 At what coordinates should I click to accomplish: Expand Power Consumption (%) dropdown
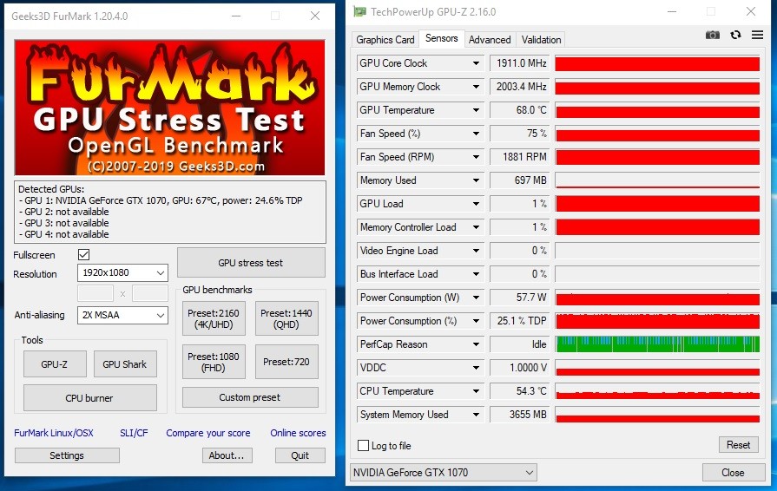tap(476, 321)
